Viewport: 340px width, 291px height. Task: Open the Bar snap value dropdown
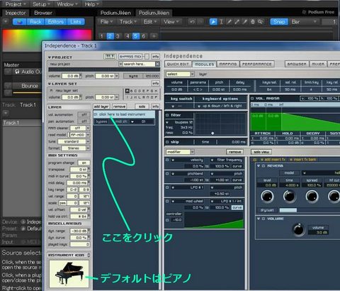(x=305, y=22)
